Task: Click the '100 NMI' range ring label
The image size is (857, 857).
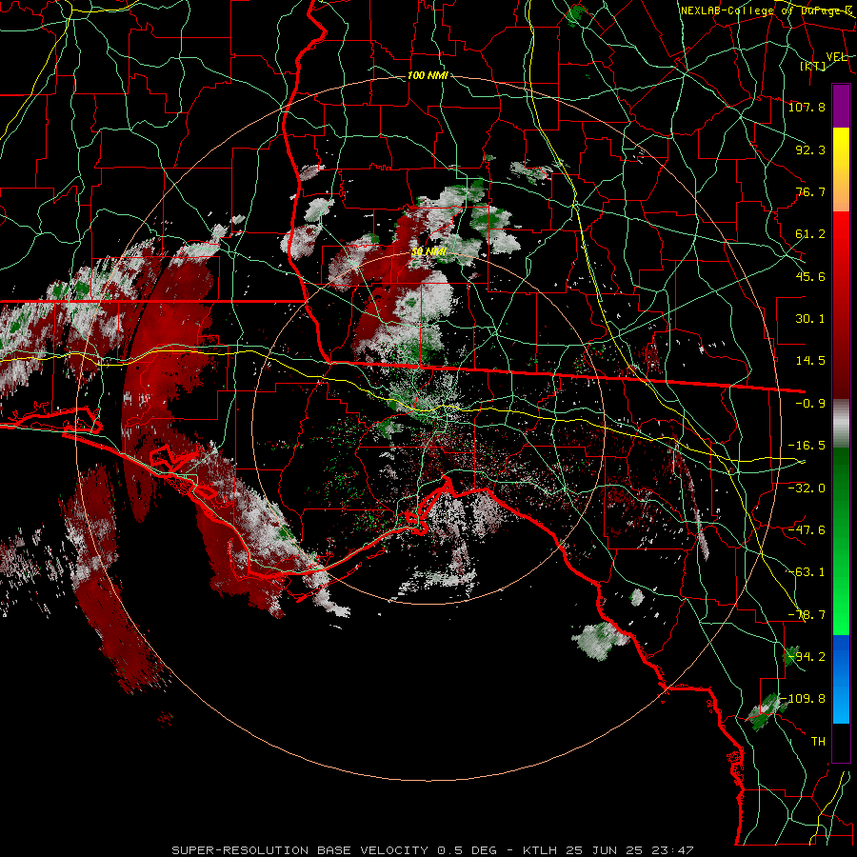Action: point(428,75)
